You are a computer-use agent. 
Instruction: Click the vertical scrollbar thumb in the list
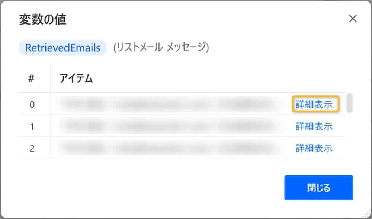pos(349,103)
